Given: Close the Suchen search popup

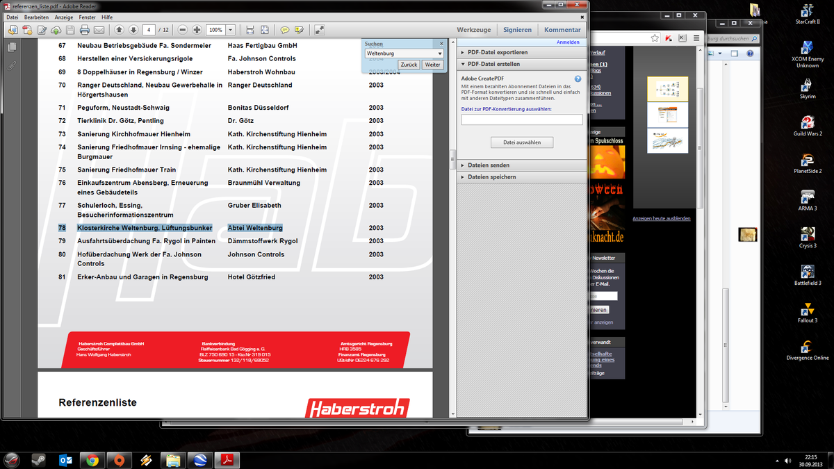Looking at the screenshot, I should tap(441, 44).
